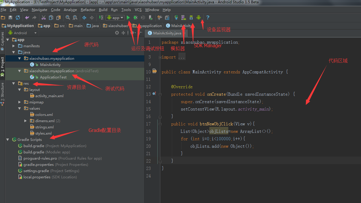This screenshot has height=203, width=361.
Task: Expand the mipmap folder
Action: (20, 102)
